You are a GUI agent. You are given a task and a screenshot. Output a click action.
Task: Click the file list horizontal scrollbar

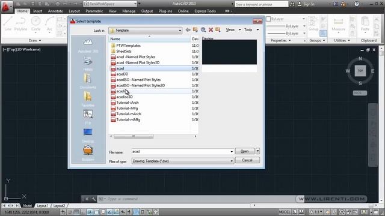(x=134, y=136)
